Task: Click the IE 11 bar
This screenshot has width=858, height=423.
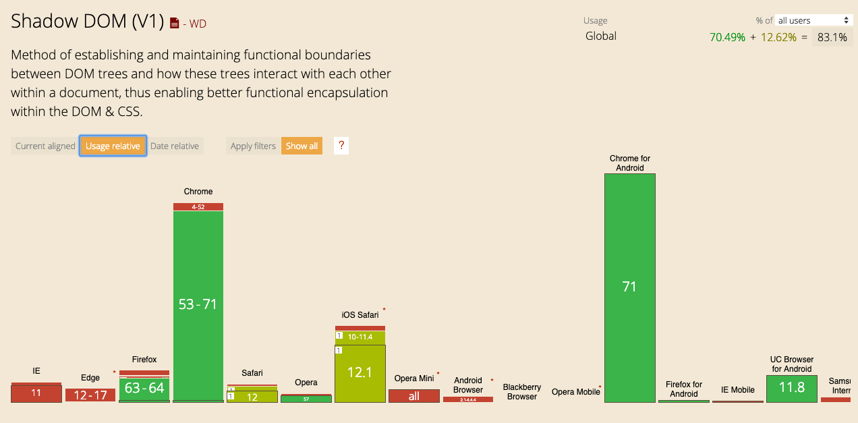Action: pyautogui.click(x=36, y=393)
